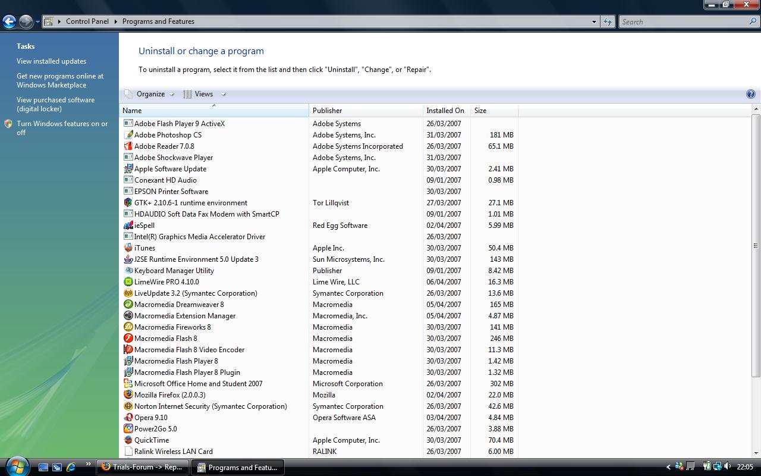761x476 pixels.
Task: Click the Apple Software Update icon
Action: click(x=128, y=169)
